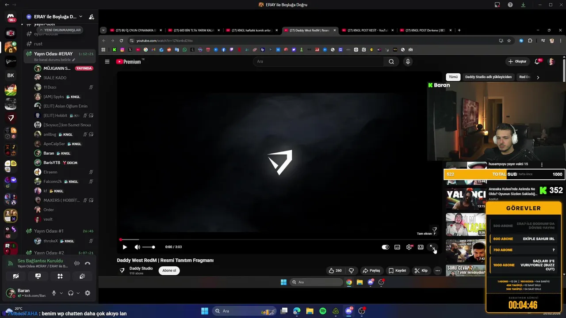Switch to KNGL POST KESİT browser tab
Viewport: 566px width, 318px height.
click(367, 30)
